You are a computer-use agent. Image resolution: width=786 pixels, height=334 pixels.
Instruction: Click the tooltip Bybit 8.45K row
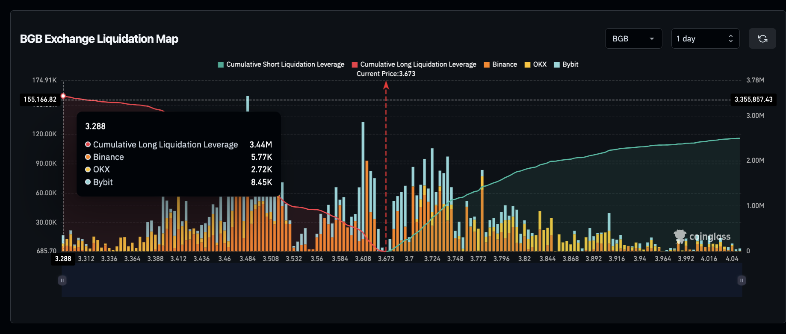click(x=178, y=182)
